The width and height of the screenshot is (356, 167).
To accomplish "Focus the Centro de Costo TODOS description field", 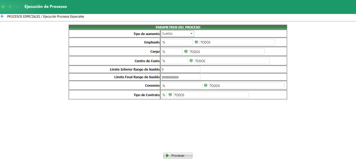I will 232,61.
